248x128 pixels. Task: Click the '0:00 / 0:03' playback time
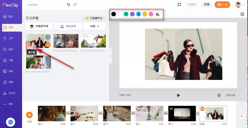(125, 95)
